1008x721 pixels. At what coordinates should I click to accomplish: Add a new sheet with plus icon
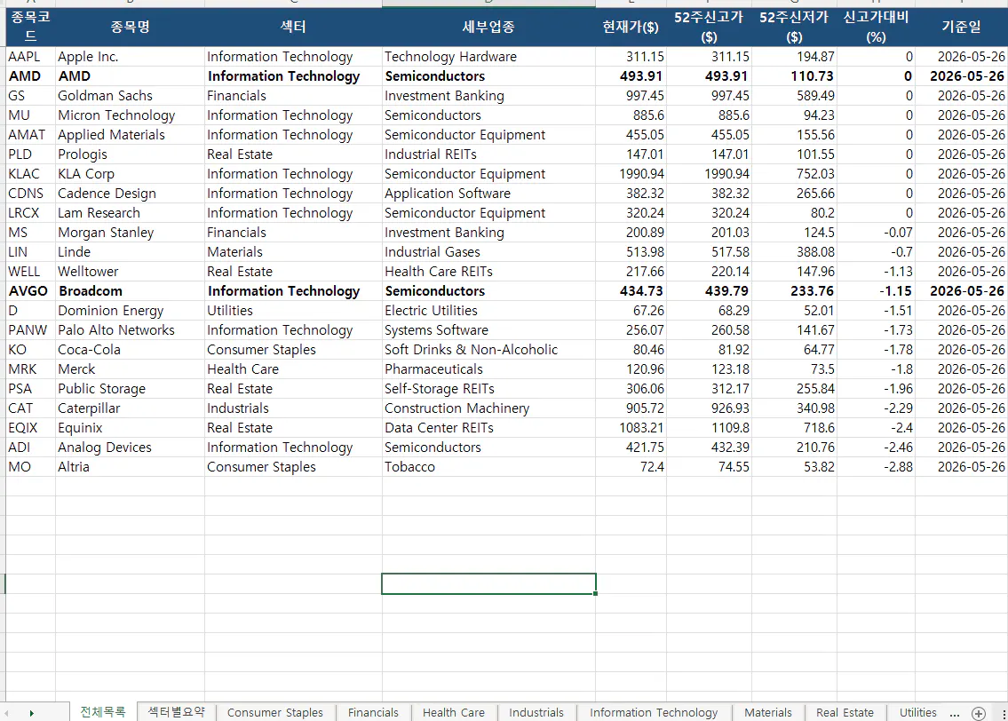979,713
